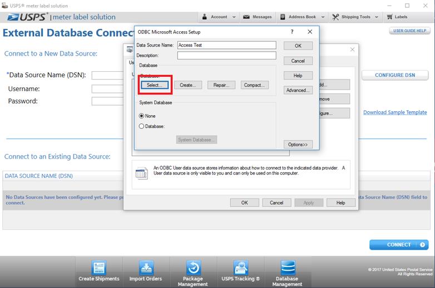Click the USER GUIDE HELP button
Screen dimensions: 435x288
click(x=409, y=31)
